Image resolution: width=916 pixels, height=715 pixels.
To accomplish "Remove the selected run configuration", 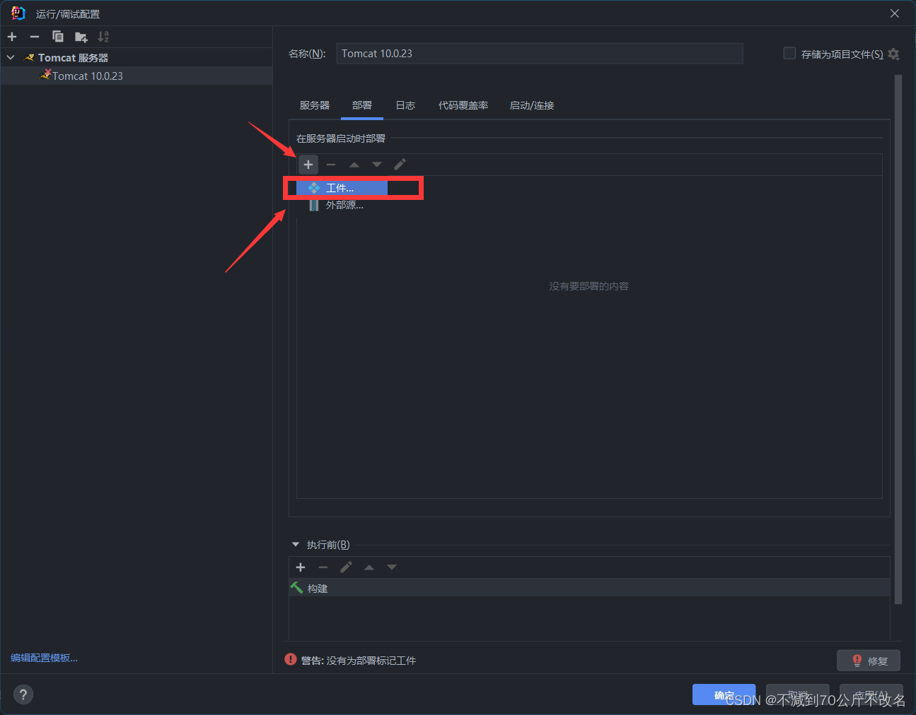I will tap(34, 36).
